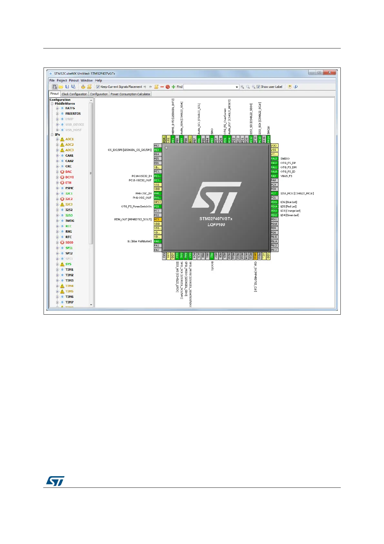The width and height of the screenshot is (384, 544).
Task: Click the green plus icon beside Find
Action: (x=173, y=87)
